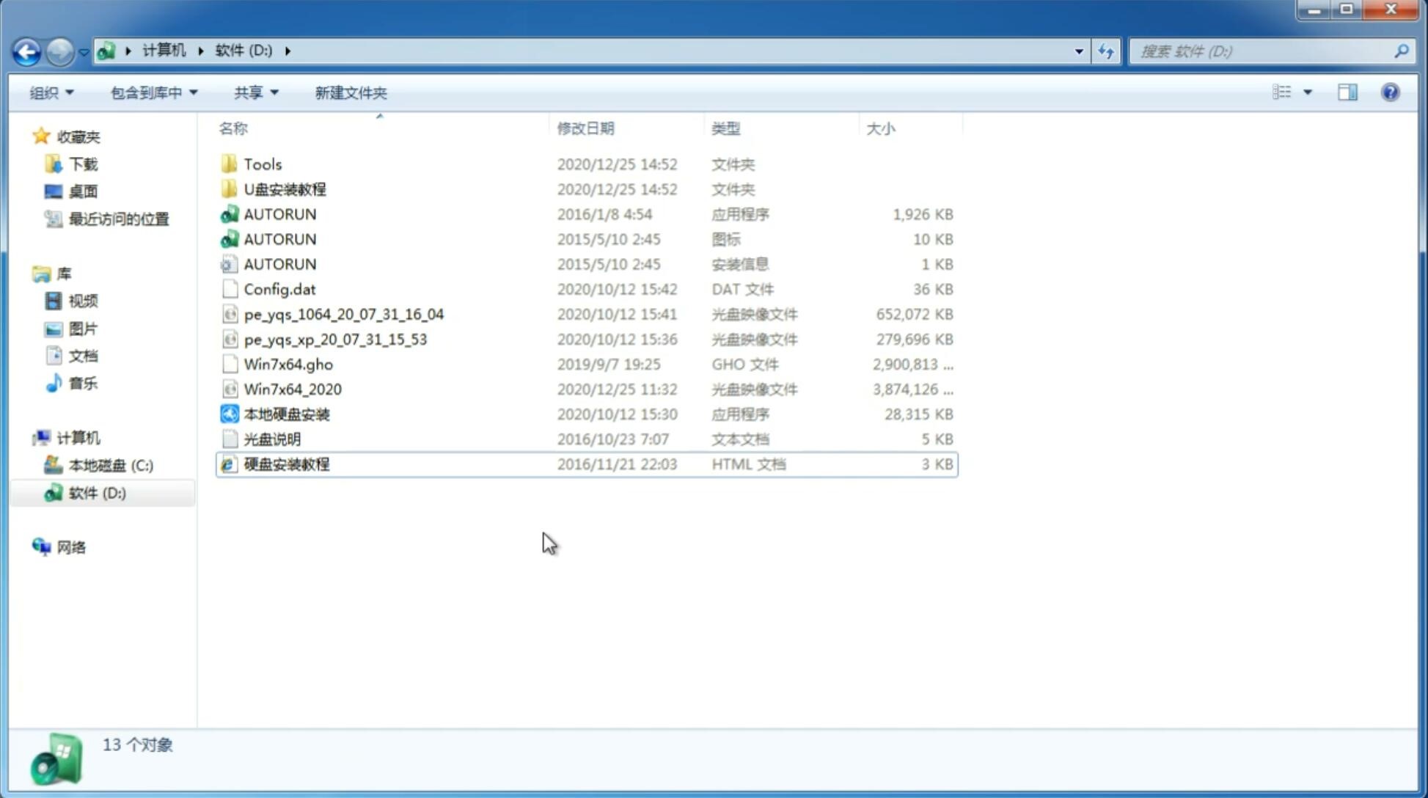The height and width of the screenshot is (798, 1428).
Task: Open the Tools folder
Action: tap(263, 164)
